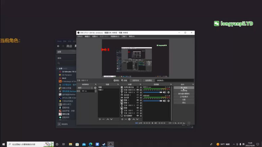Viewport: 262px width, 147px height.
Task: Add a new scene with plus icon
Action: point(100,119)
